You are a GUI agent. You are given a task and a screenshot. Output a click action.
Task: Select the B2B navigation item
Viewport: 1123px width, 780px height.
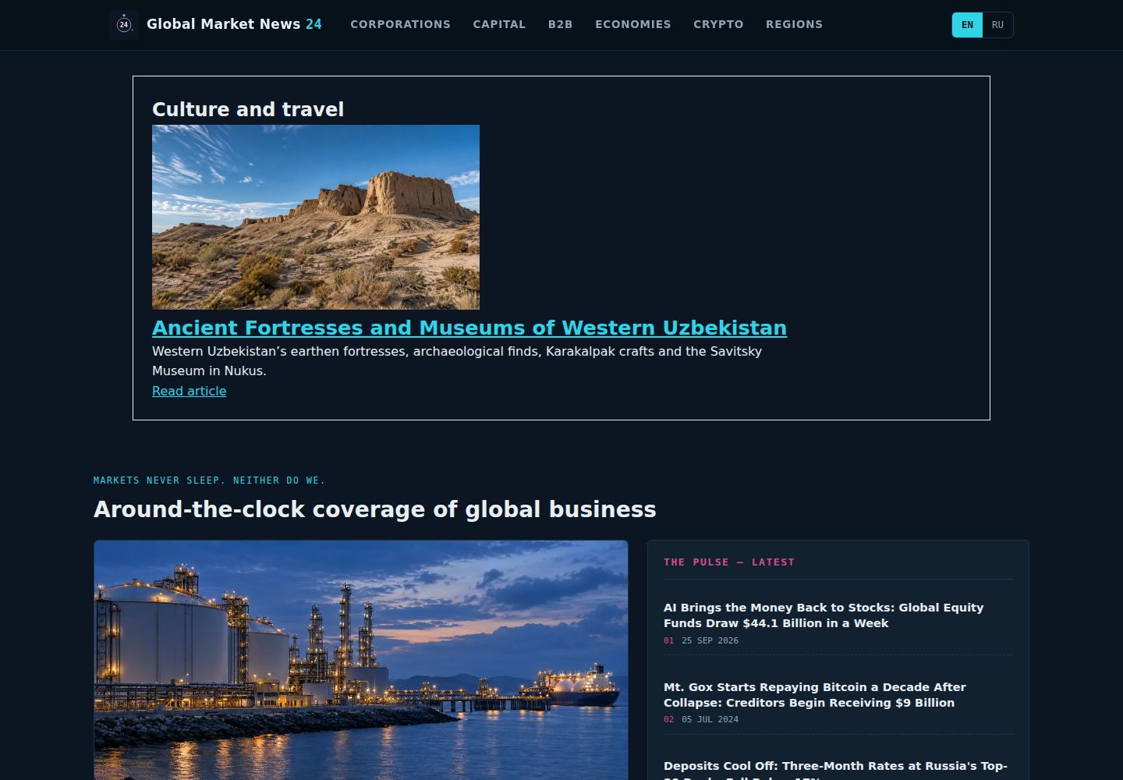[560, 25]
